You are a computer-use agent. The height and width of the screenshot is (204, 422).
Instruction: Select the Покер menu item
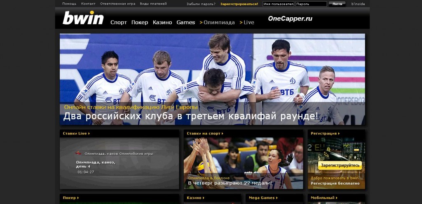pyautogui.click(x=140, y=23)
